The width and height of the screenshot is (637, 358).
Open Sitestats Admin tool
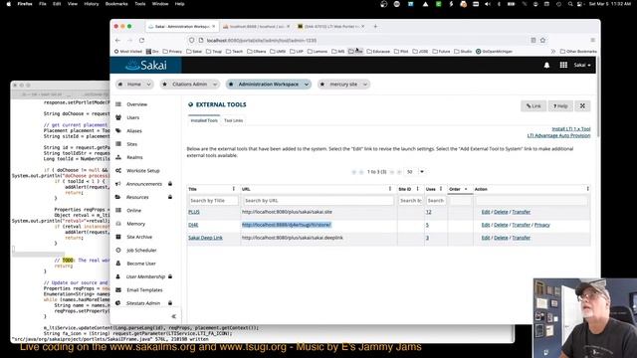coord(143,303)
